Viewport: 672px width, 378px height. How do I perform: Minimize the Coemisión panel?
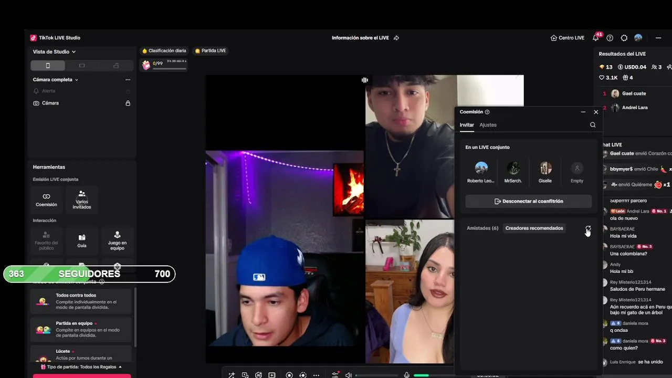tap(583, 112)
